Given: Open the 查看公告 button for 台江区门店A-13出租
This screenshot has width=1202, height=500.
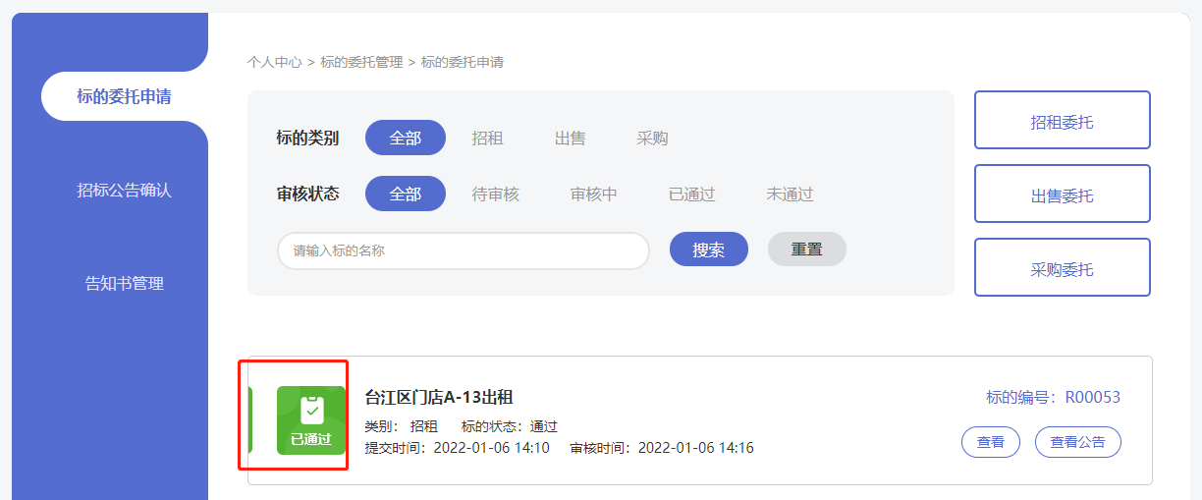Looking at the screenshot, I should tap(1077, 442).
